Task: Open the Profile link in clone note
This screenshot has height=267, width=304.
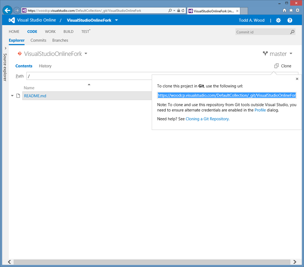Action: pyautogui.click(x=260, y=110)
